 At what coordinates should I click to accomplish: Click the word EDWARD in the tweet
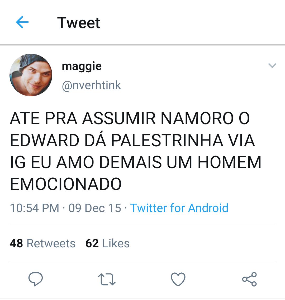click(45, 141)
